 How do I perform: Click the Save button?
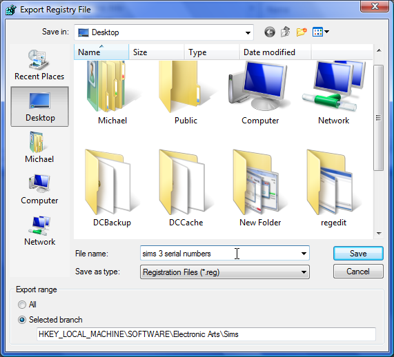tap(358, 254)
